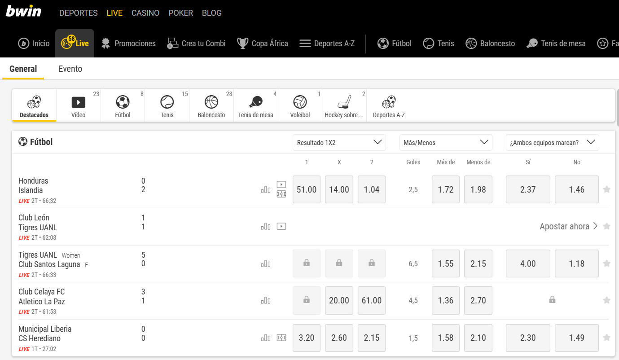This screenshot has height=360, width=619.
Task: Open the ¿Ambos equipos marcan? dropdown
Action: pyautogui.click(x=553, y=142)
